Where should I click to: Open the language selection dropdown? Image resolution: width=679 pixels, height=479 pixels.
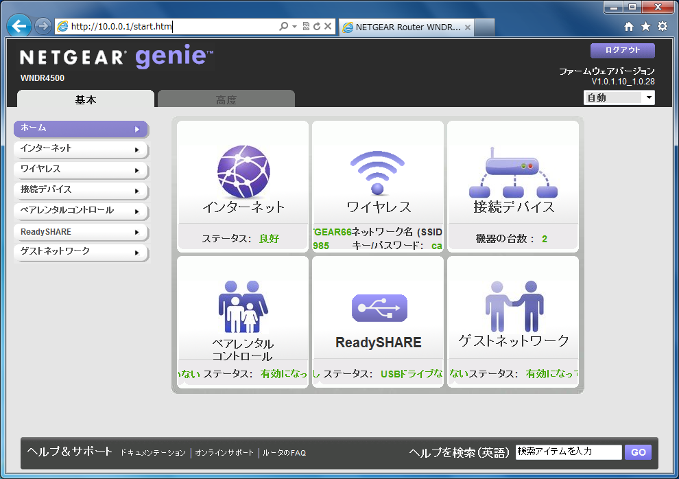tap(619, 98)
